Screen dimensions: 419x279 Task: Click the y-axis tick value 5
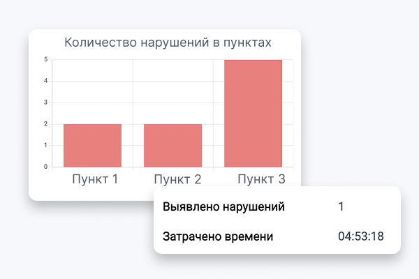click(46, 59)
